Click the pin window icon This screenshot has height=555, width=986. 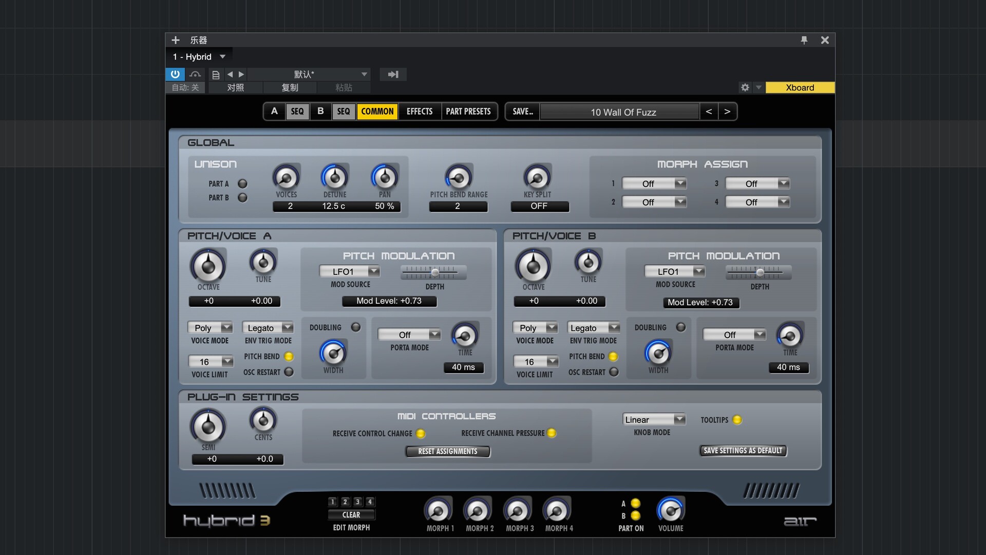(x=804, y=40)
